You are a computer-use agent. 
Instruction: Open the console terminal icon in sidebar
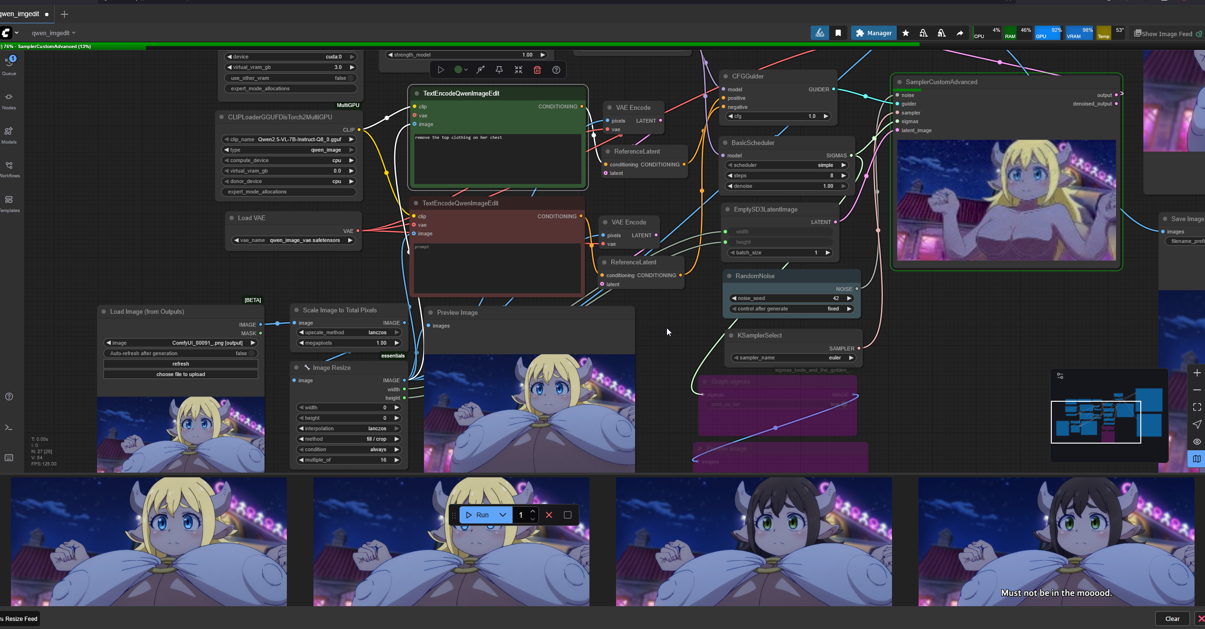[9, 427]
